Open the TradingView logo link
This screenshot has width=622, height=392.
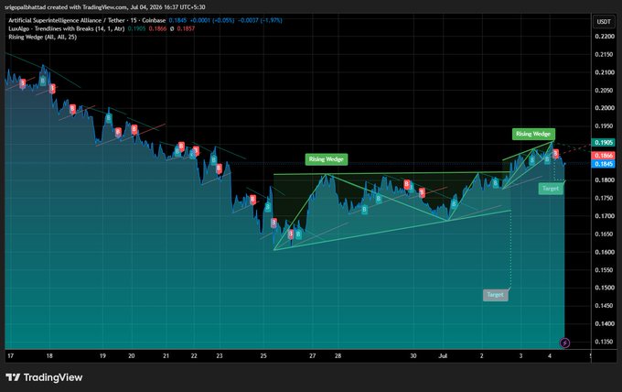click(x=44, y=377)
